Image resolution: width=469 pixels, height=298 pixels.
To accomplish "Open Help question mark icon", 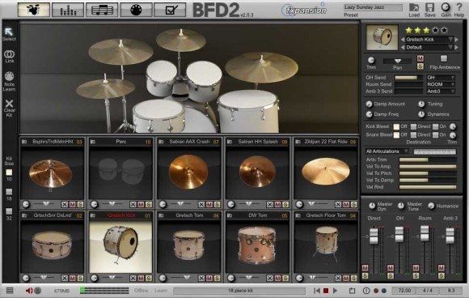I will coord(459,7).
